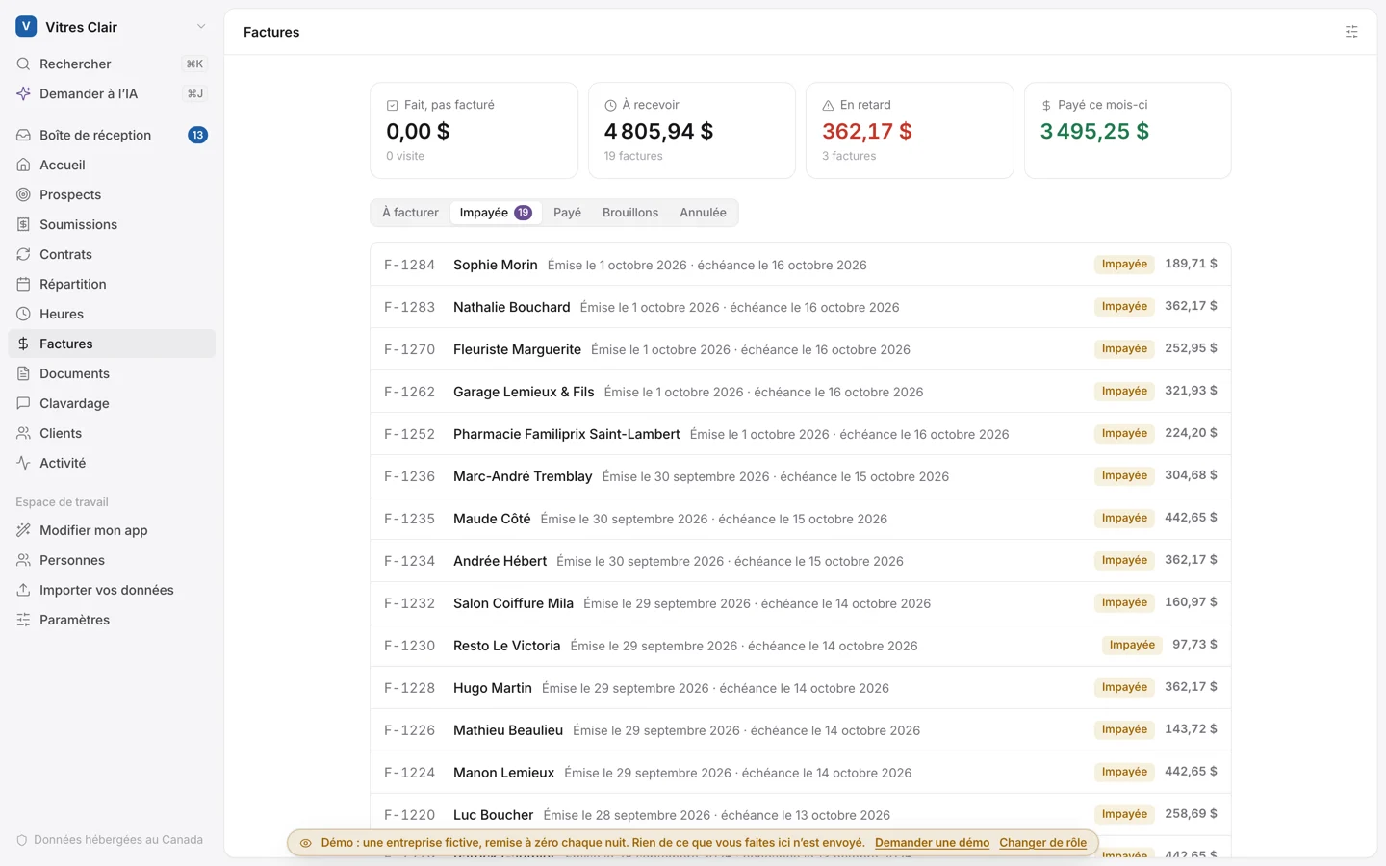The image size is (1386, 866).
Task: Switch to the À facturer tab
Action: click(x=410, y=213)
